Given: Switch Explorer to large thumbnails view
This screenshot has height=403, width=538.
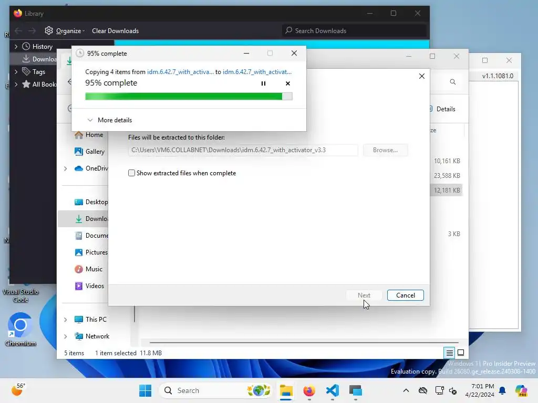Looking at the screenshot, I should point(461,353).
